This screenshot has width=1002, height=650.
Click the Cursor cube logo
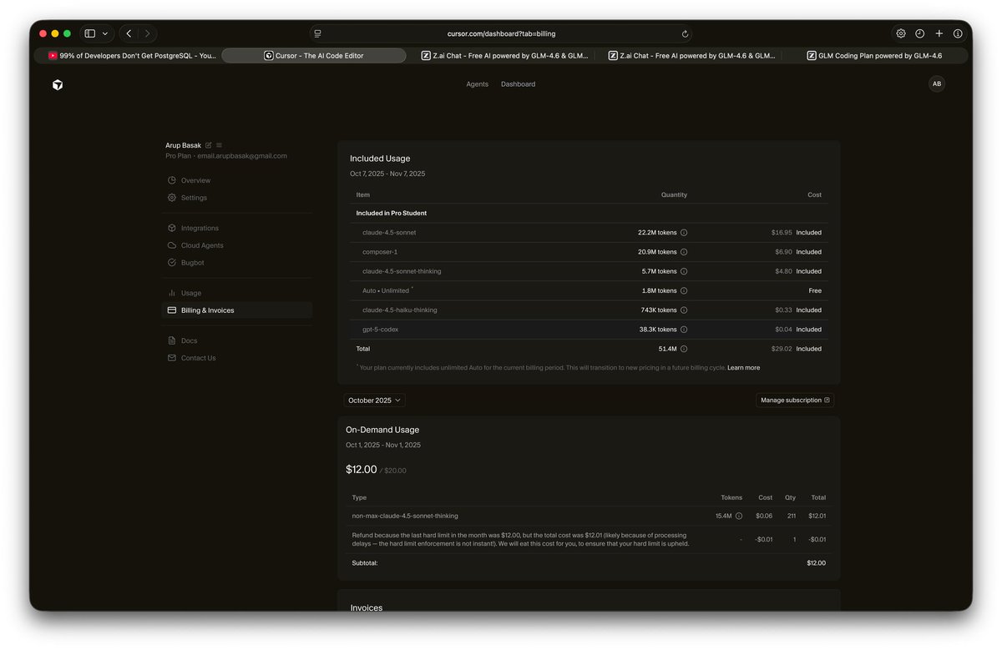click(x=58, y=84)
